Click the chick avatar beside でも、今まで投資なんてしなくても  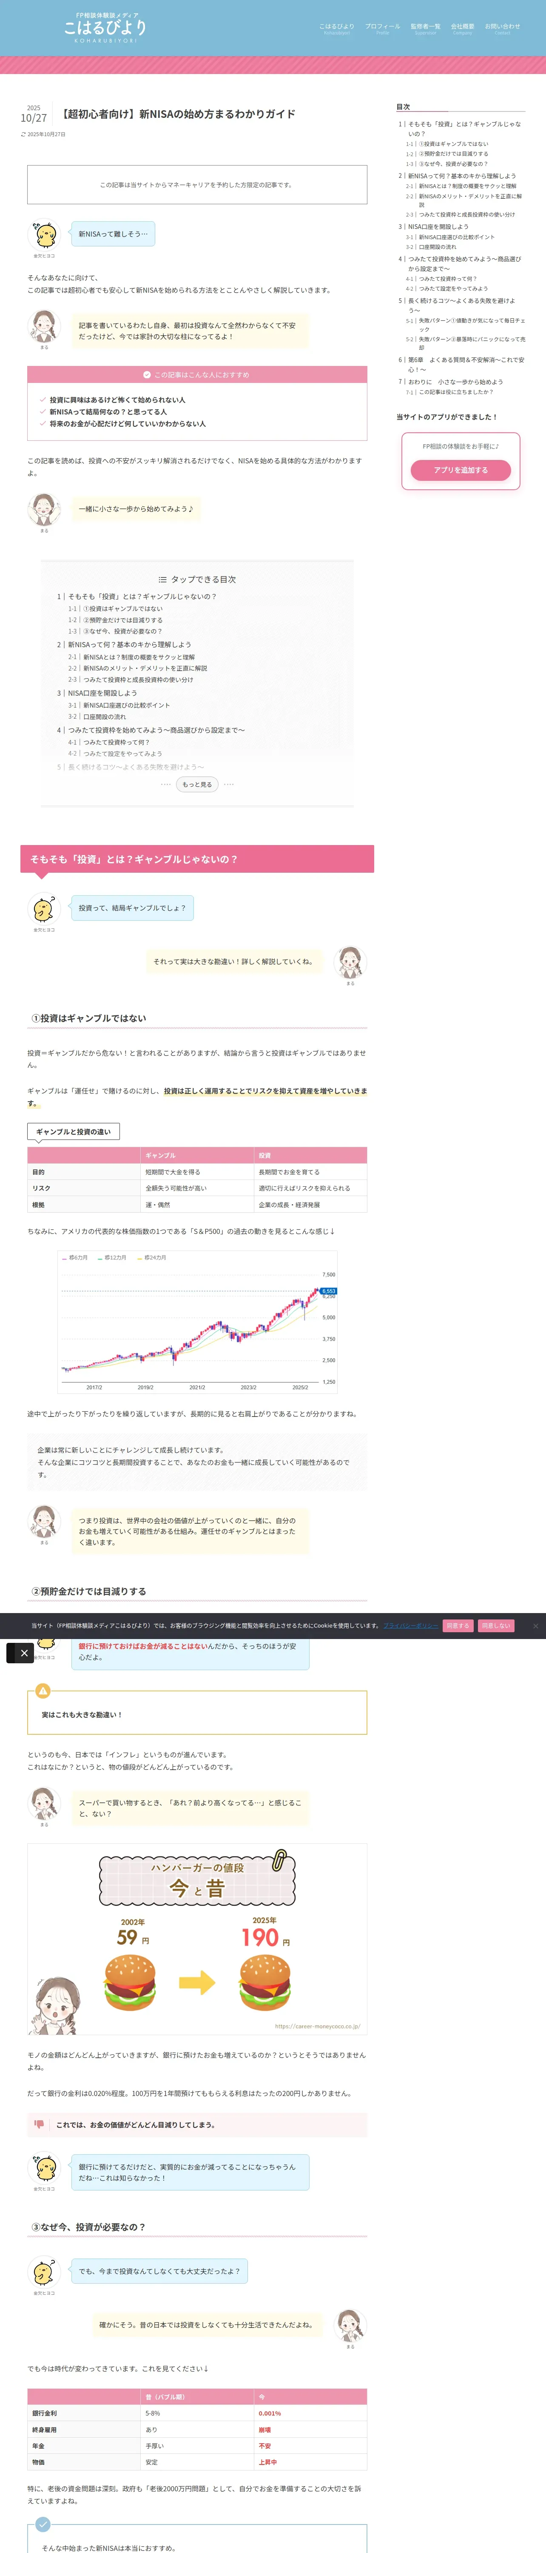pyautogui.click(x=44, y=2272)
